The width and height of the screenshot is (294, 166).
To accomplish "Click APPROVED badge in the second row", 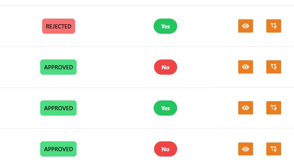I will point(58,67).
